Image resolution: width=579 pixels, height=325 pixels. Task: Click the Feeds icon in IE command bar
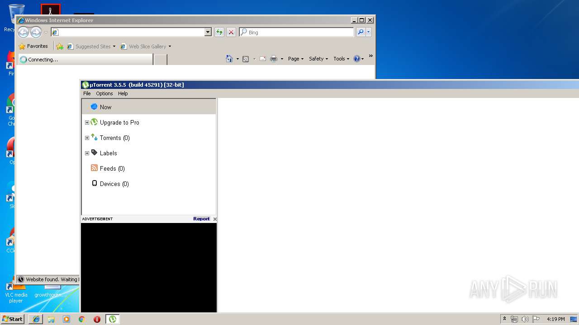point(246,59)
